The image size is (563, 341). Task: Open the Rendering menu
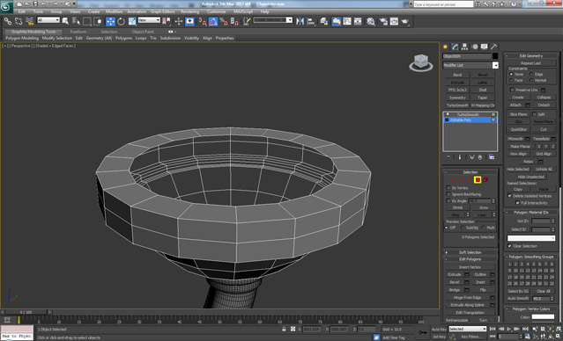click(x=190, y=11)
